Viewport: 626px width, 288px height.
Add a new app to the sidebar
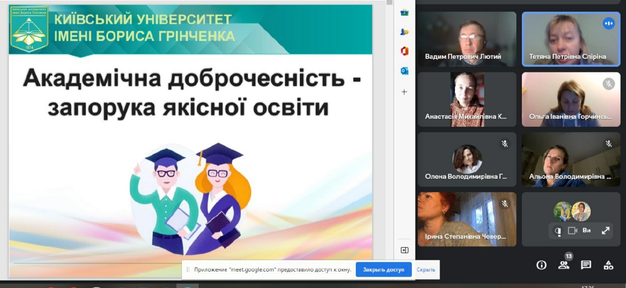tap(405, 91)
